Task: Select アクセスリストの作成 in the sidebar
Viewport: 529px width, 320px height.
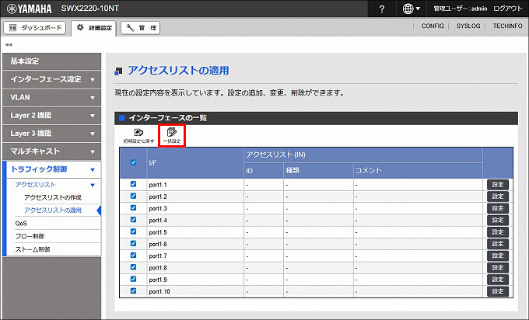Action: click(x=52, y=198)
